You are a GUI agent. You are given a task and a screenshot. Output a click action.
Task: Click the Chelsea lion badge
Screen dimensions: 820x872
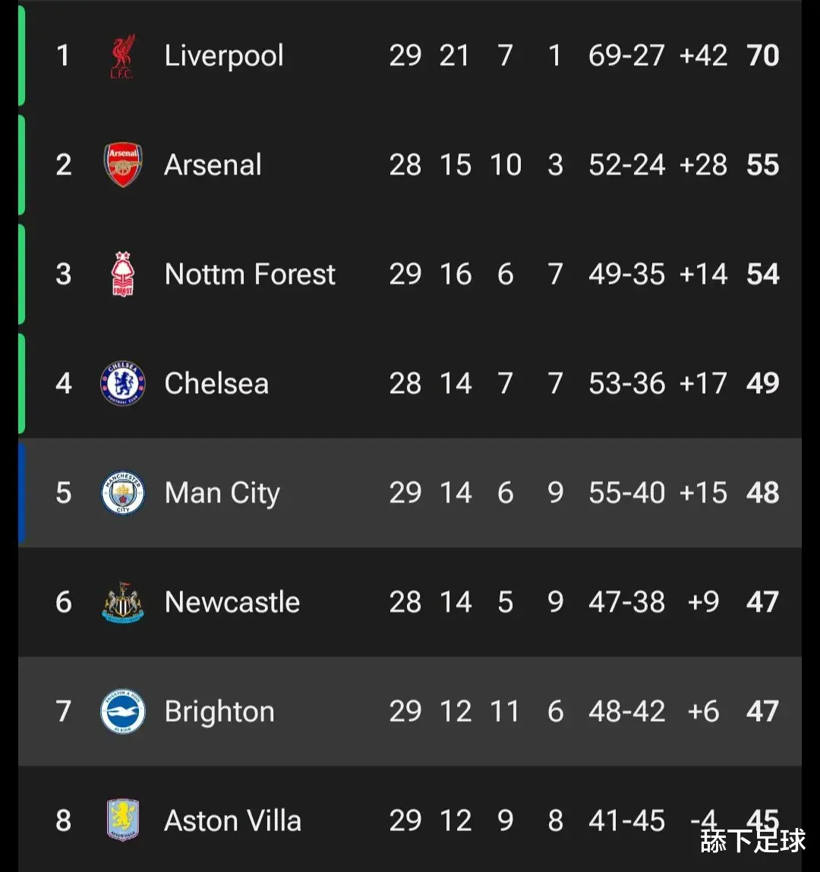(123, 383)
